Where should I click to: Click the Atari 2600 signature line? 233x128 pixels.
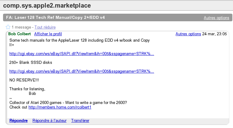click(68, 103)
